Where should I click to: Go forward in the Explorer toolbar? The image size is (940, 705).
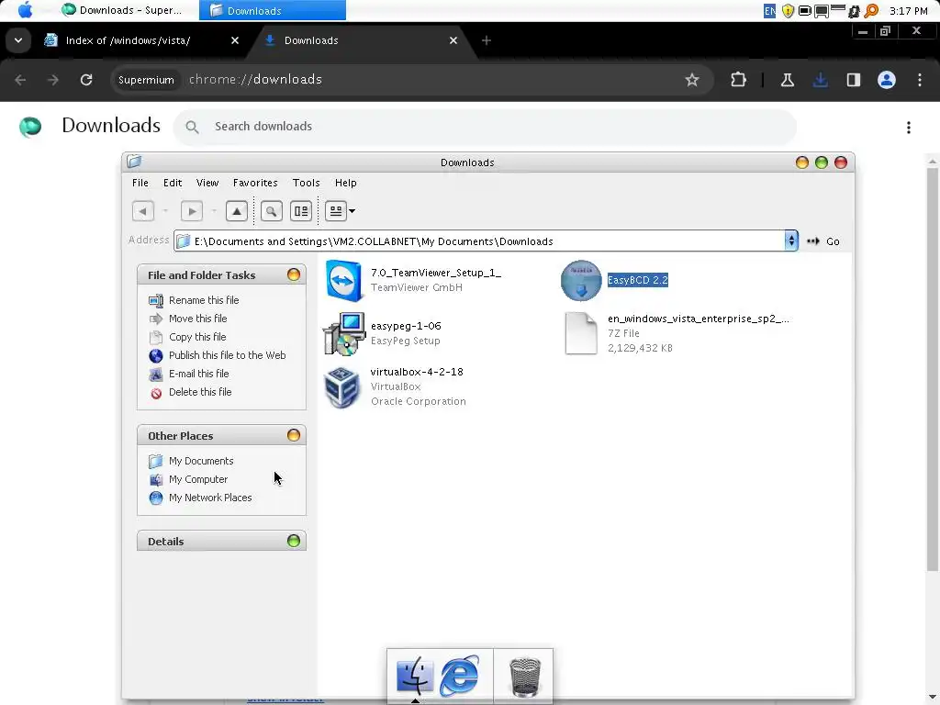(x=192, y=211)
